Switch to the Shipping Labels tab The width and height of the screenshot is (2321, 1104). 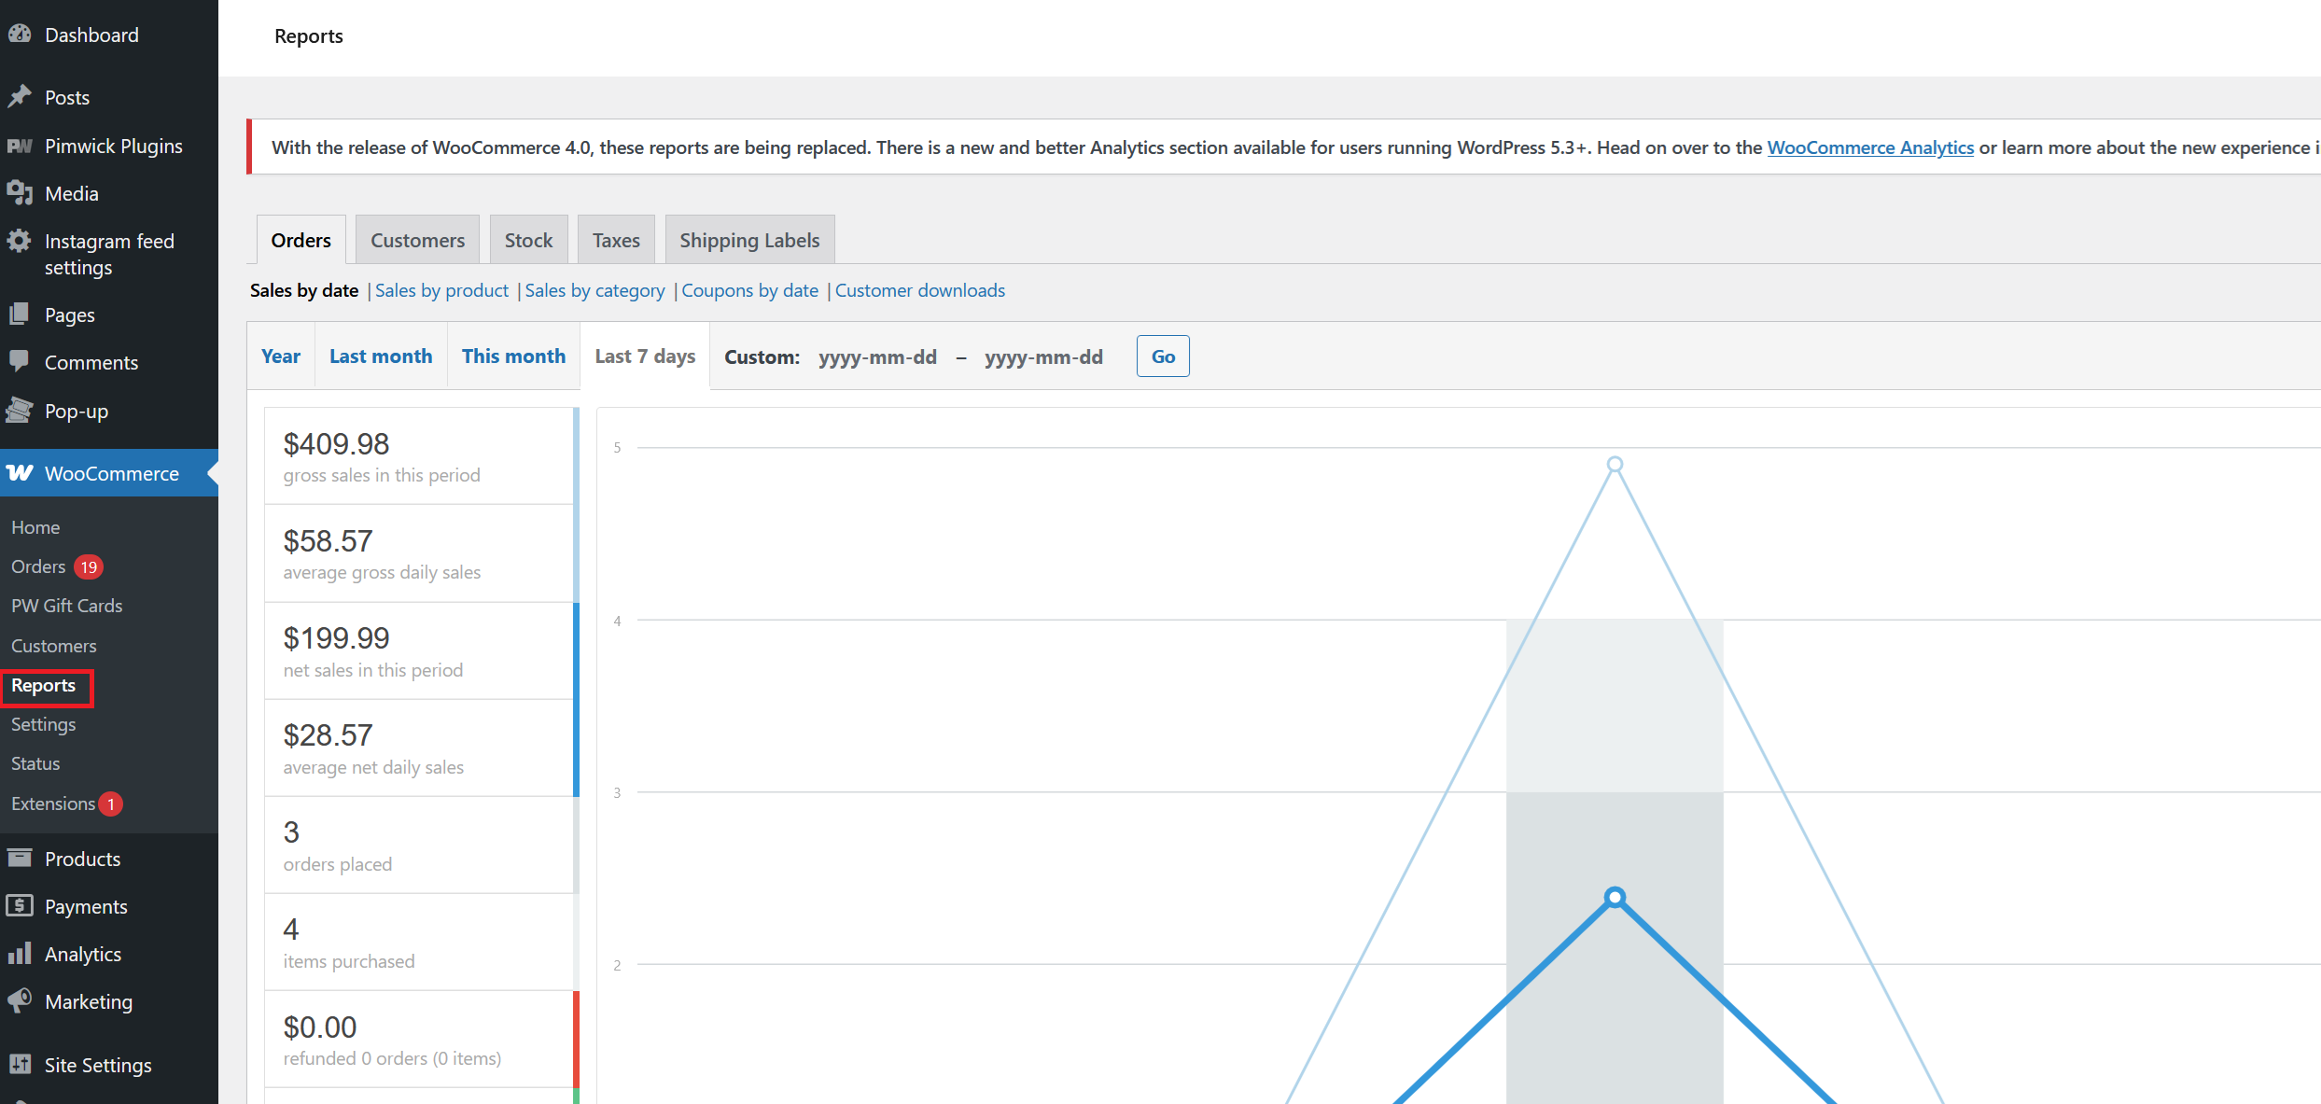tap(749, 240)
